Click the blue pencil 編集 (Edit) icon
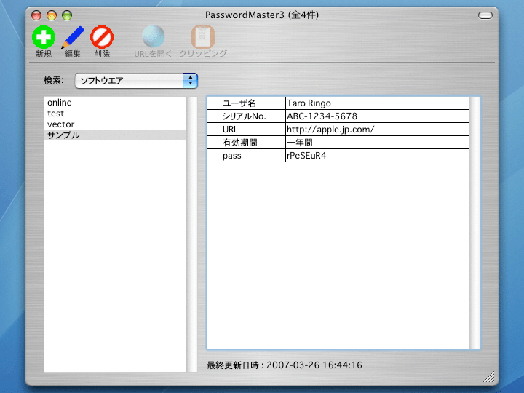The height and width of the screenshot is (393, 524). coord(73,37)
